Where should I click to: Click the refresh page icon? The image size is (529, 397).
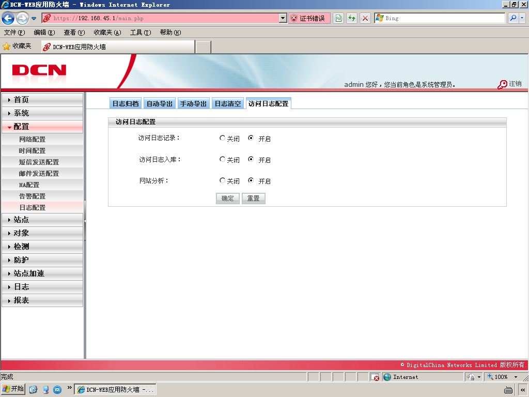352,18
